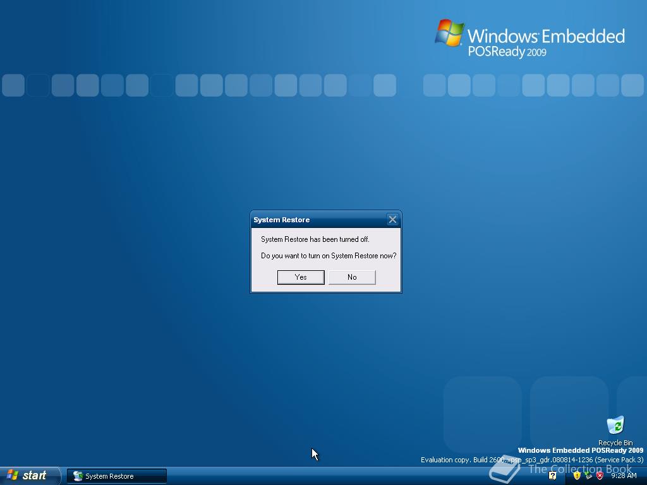647x485 pixels.
Task: Click the question mark help icon on the taskbar
Action: tap(552, 476)
